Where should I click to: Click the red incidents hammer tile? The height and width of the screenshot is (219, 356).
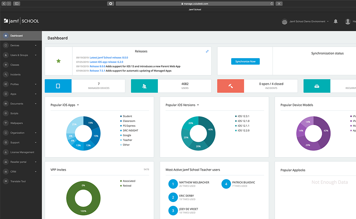tap(231, 86)
